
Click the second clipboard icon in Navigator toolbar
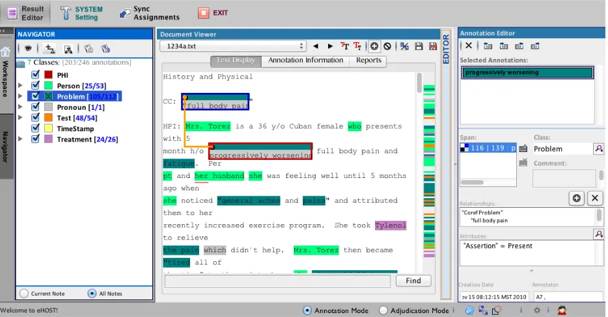pos(105,49)
